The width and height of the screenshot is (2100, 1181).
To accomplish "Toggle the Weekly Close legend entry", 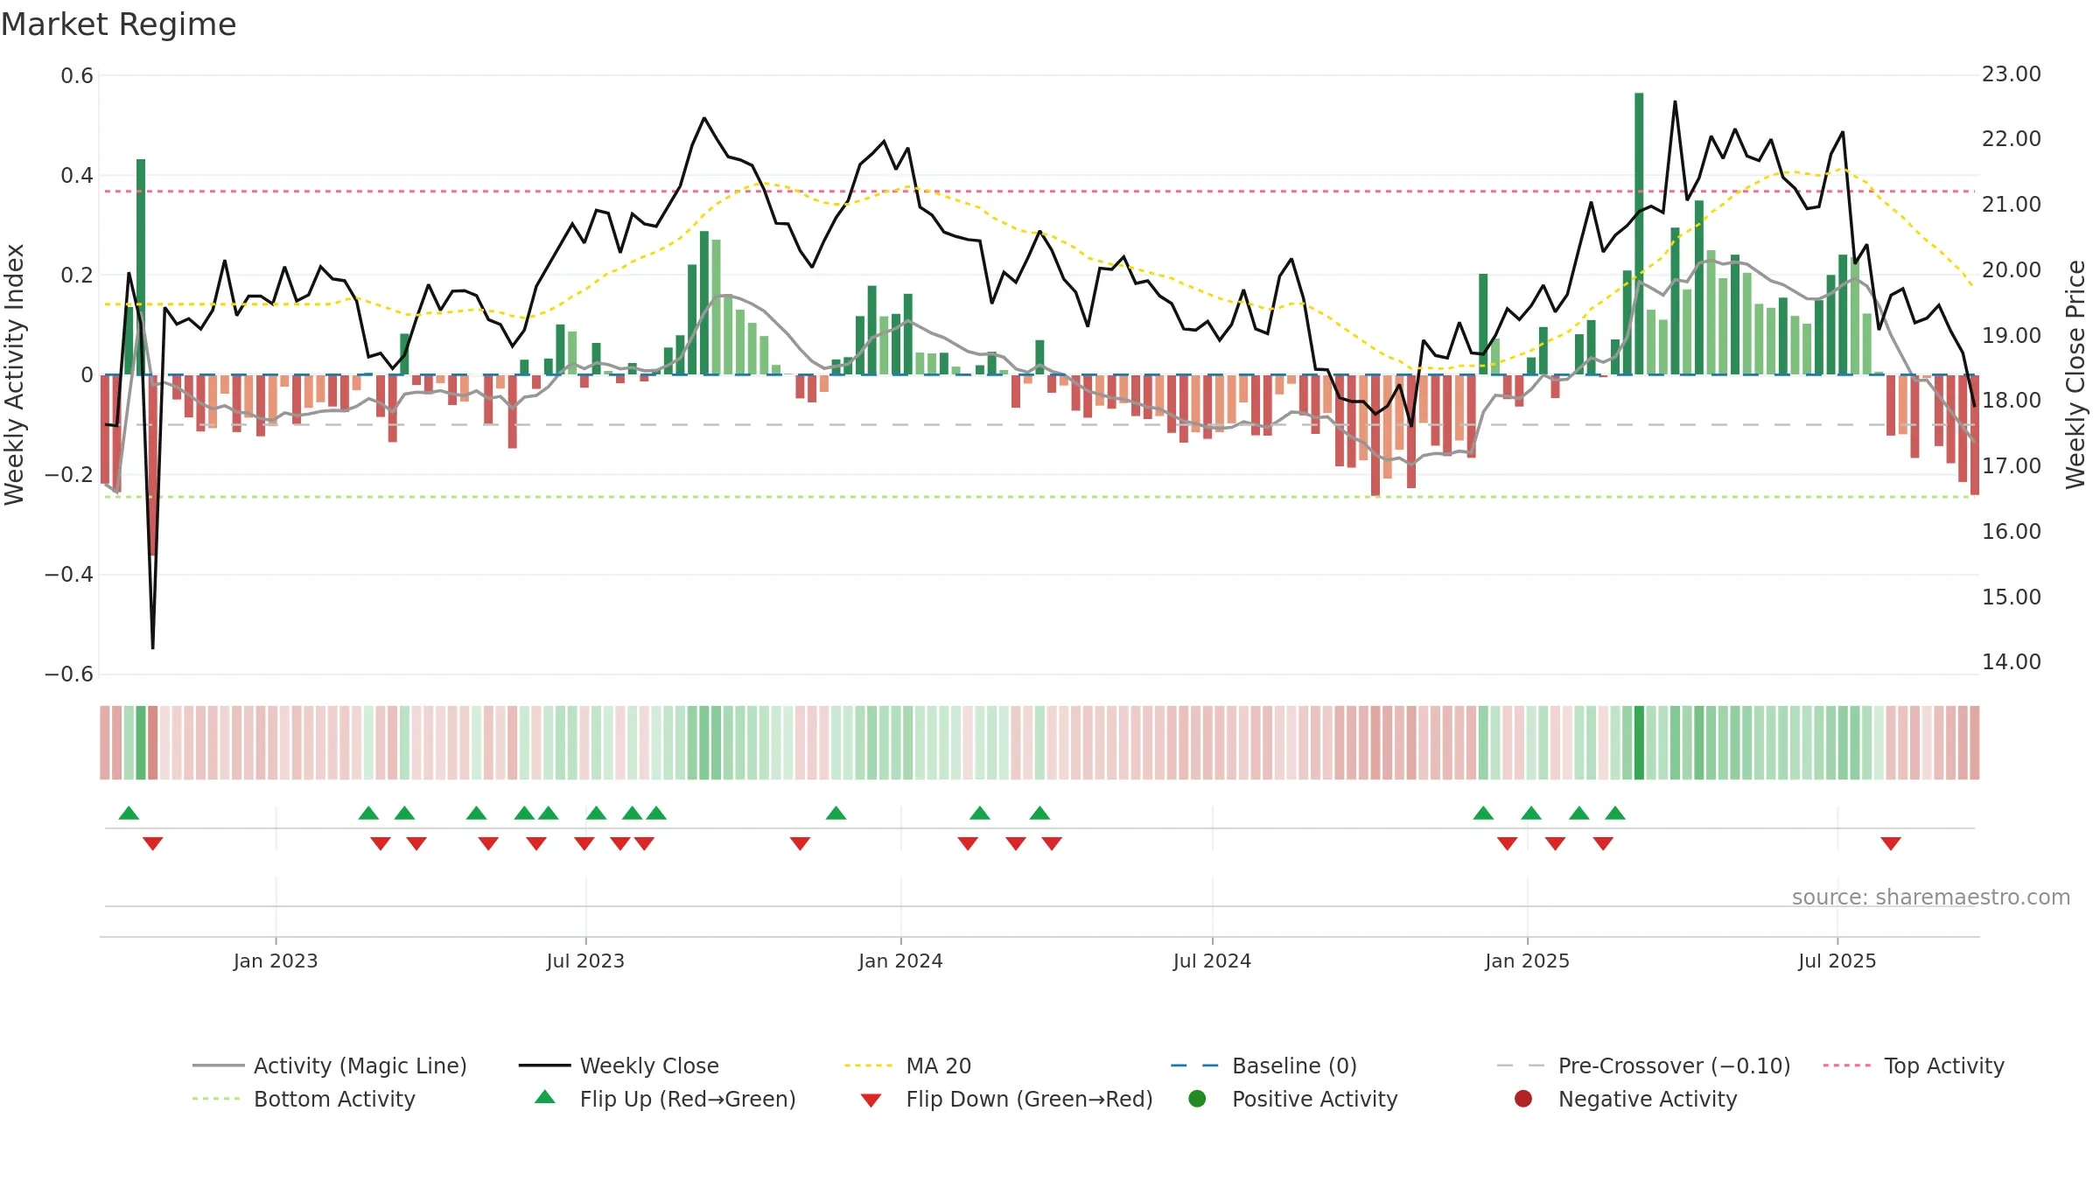I will pyautogui.click(x=619, y=1066).
